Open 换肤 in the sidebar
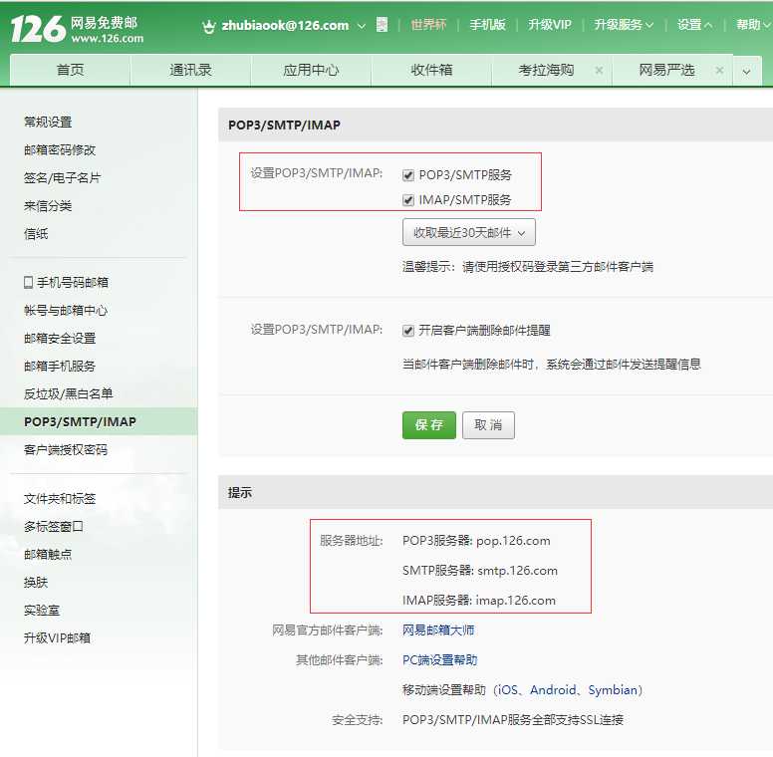Viewport: 773px width, 757px height. pos(36,583)
